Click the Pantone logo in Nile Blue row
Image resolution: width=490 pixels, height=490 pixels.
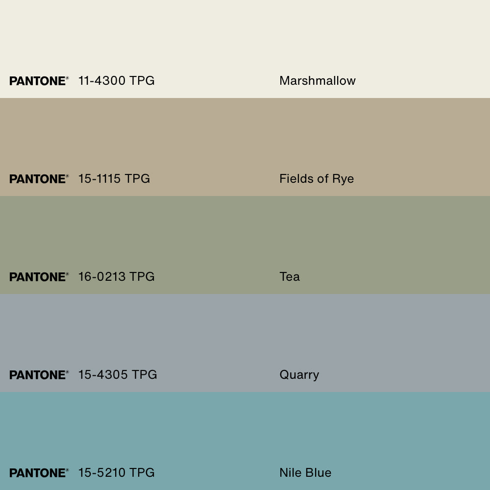pos(39,473)
